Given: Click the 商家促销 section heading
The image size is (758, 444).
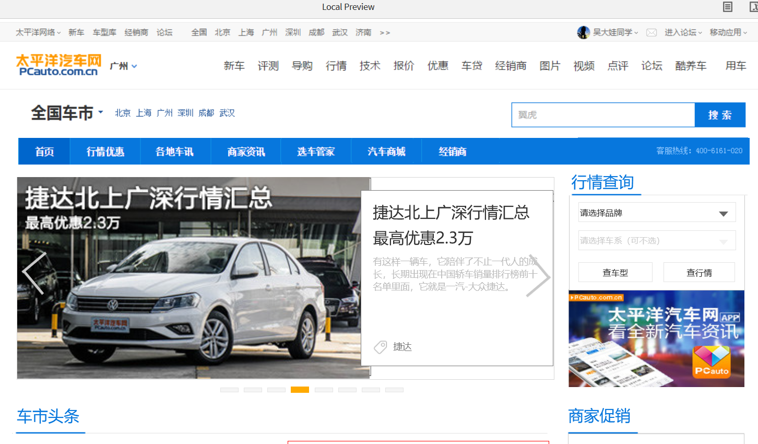Looking at the screenshot, I should [x=599, y=416].
